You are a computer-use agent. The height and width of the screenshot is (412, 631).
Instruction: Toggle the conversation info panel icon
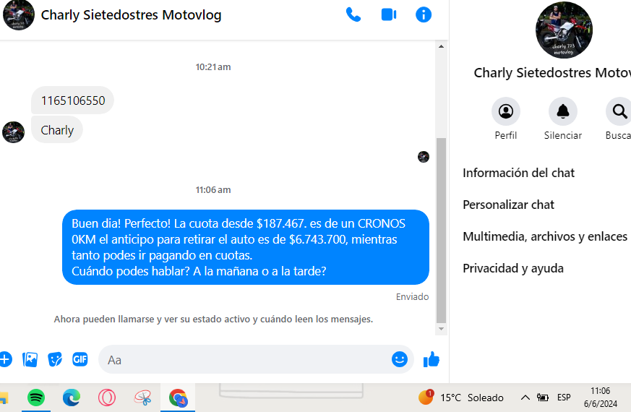click(424, 15)
